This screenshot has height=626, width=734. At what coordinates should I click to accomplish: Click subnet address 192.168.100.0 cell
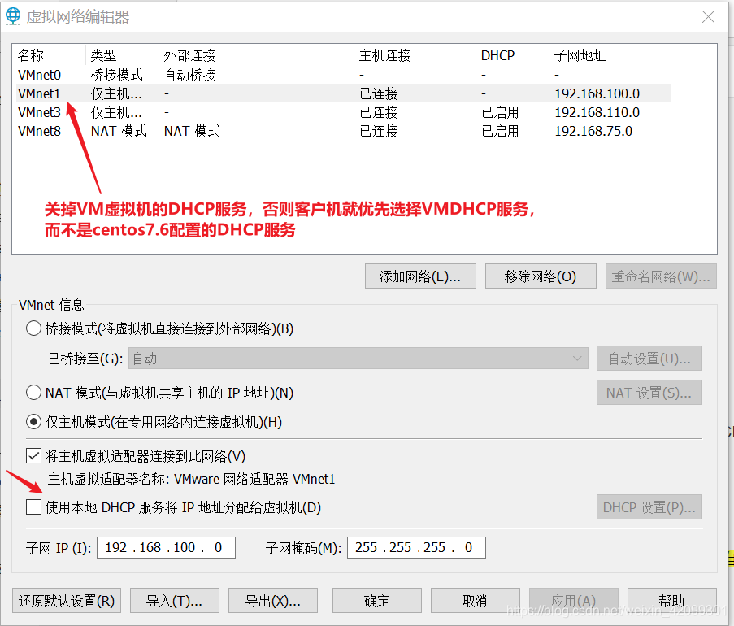tap(597, 93)
